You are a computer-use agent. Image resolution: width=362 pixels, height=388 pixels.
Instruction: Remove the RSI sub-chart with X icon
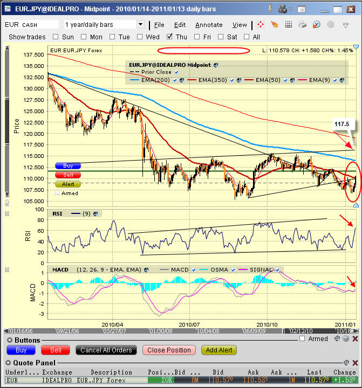[x=7, y=214]
